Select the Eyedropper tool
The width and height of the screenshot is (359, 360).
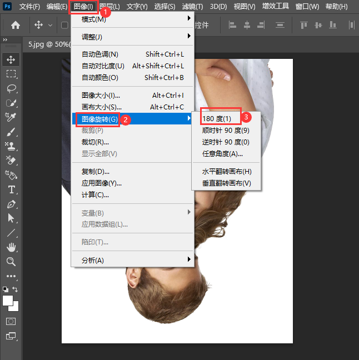[11, 117]
